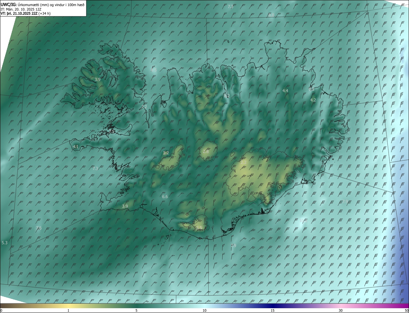409x313 pixels.
Task: Click the 5 tick on the color scale
Action: [x=136, y=311]
